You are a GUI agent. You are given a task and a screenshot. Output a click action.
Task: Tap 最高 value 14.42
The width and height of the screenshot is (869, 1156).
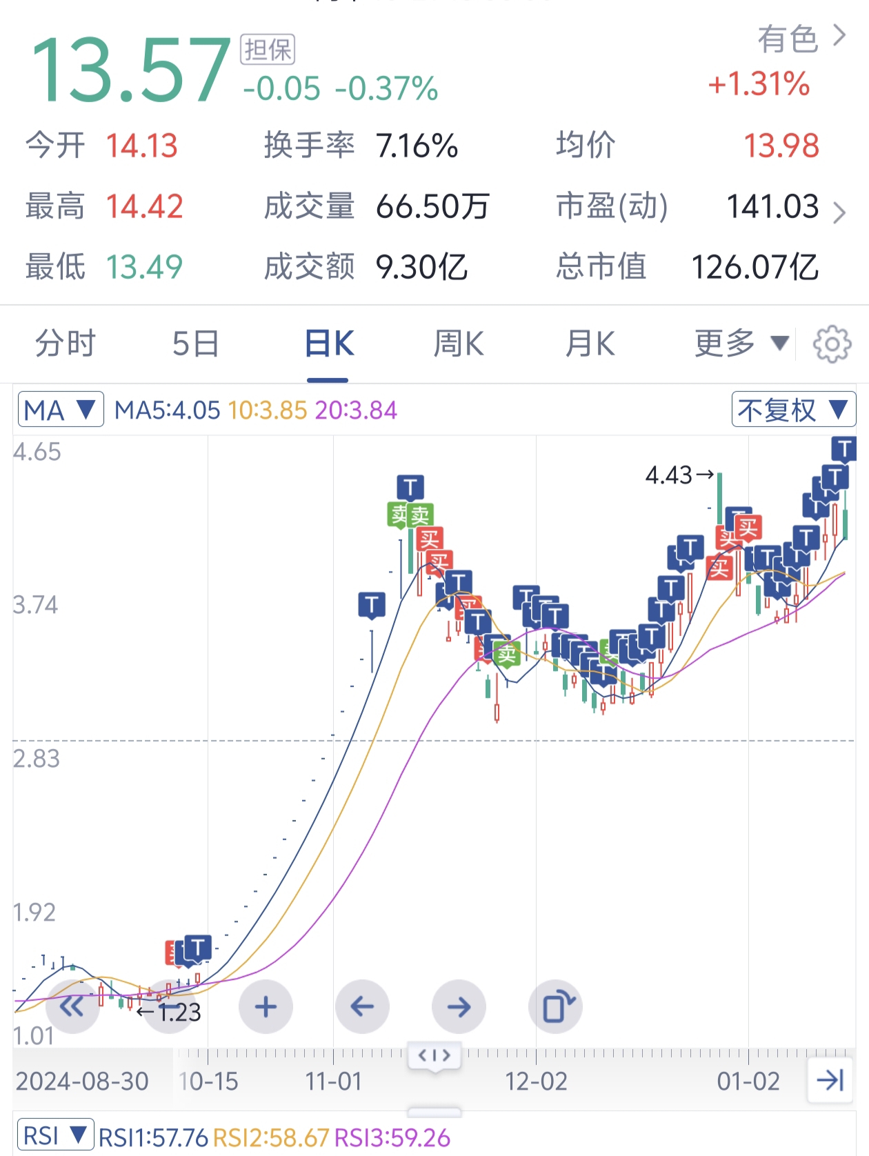pos(144,206)
